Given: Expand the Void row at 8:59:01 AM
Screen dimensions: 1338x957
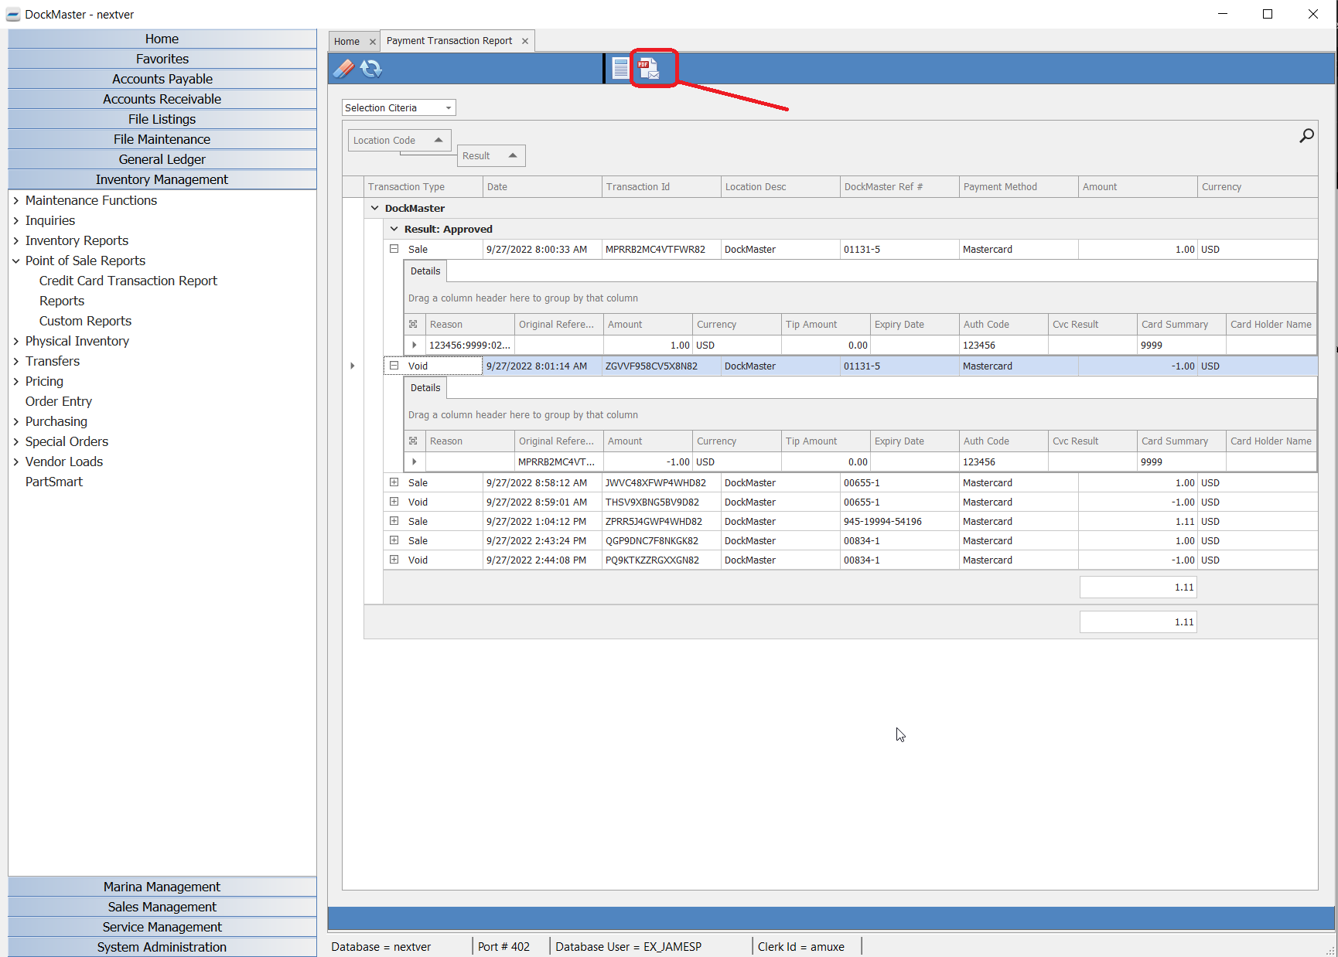Looking at the screenshot, I should [394, 502].
